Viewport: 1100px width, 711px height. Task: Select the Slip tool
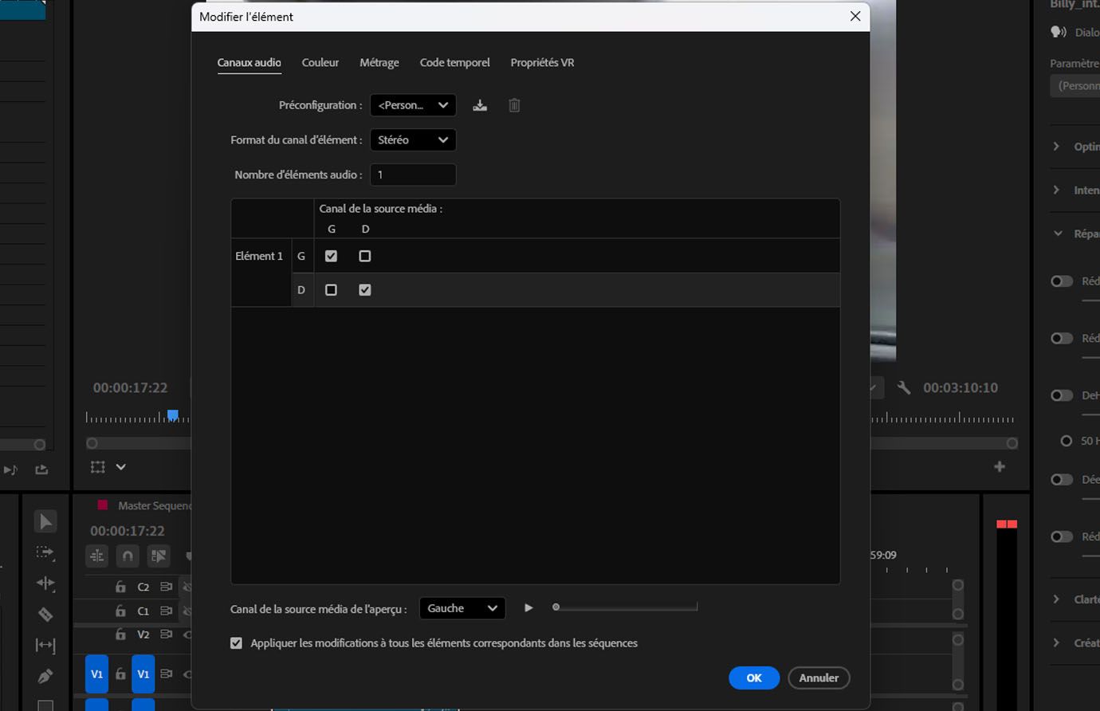point(45,646)
